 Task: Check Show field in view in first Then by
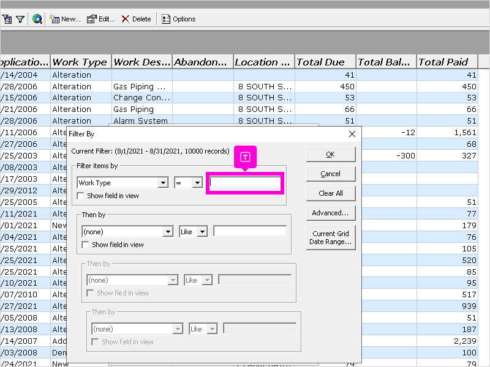coord(85,245)
